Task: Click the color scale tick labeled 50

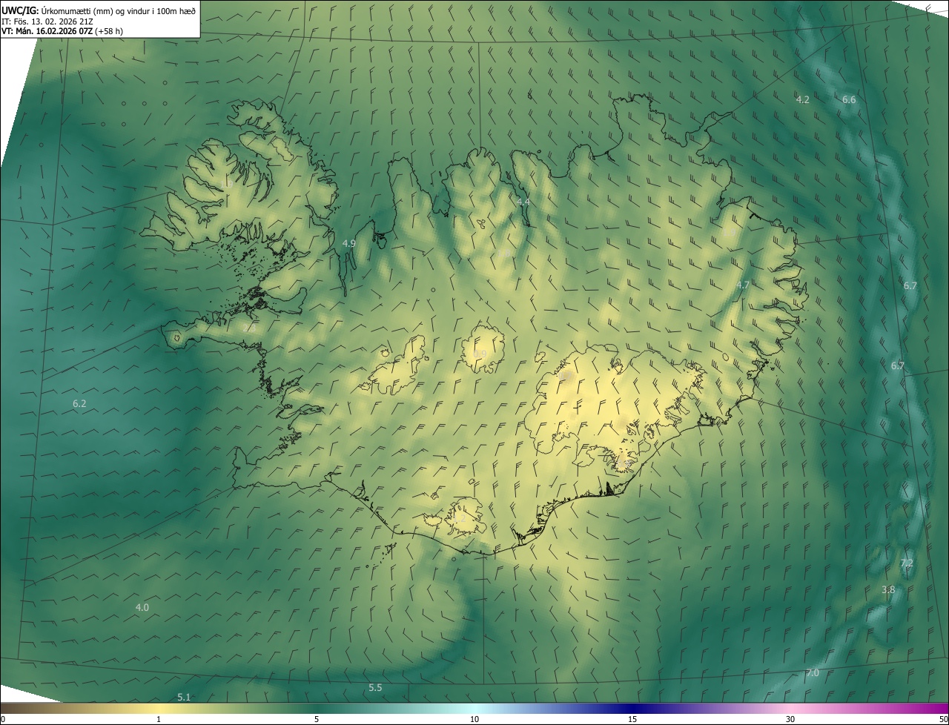Action: (x=943, y=719)
